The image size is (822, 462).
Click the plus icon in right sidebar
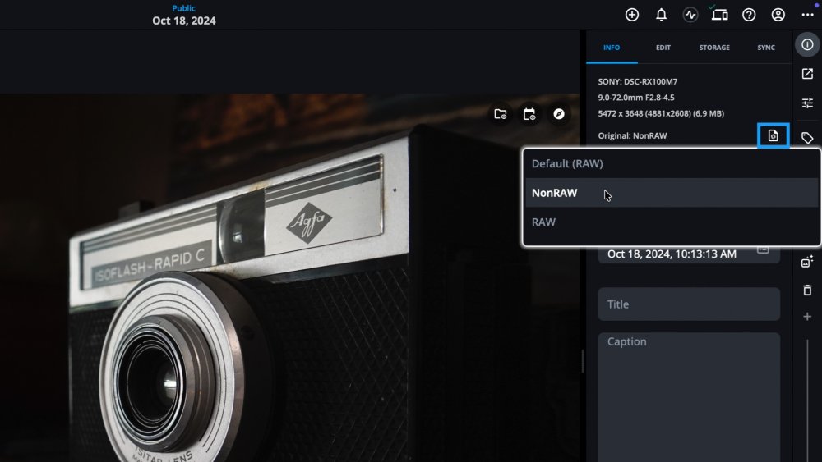click(x=807, y=317)
